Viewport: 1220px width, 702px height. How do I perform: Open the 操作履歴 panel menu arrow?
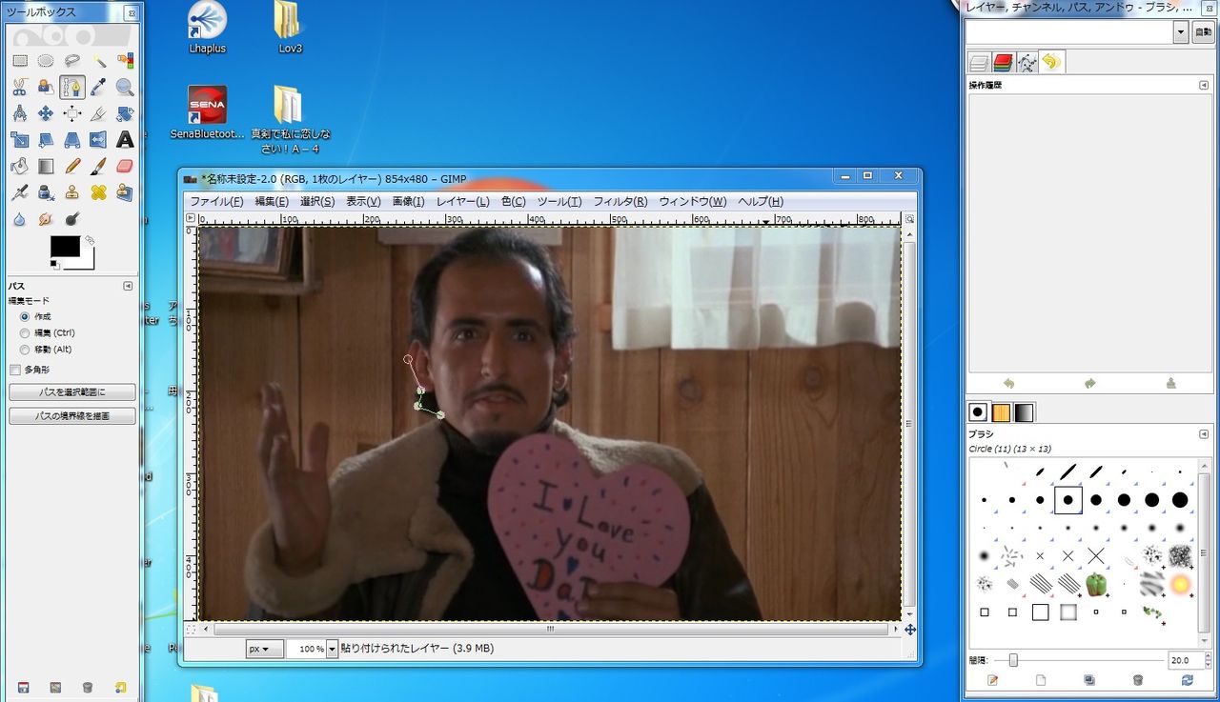[1204, 86]
